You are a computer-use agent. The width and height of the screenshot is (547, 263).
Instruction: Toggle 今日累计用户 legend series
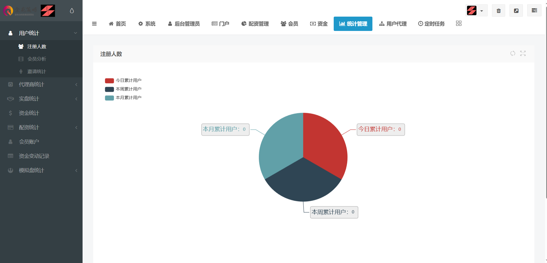click(x=123, y=81)
